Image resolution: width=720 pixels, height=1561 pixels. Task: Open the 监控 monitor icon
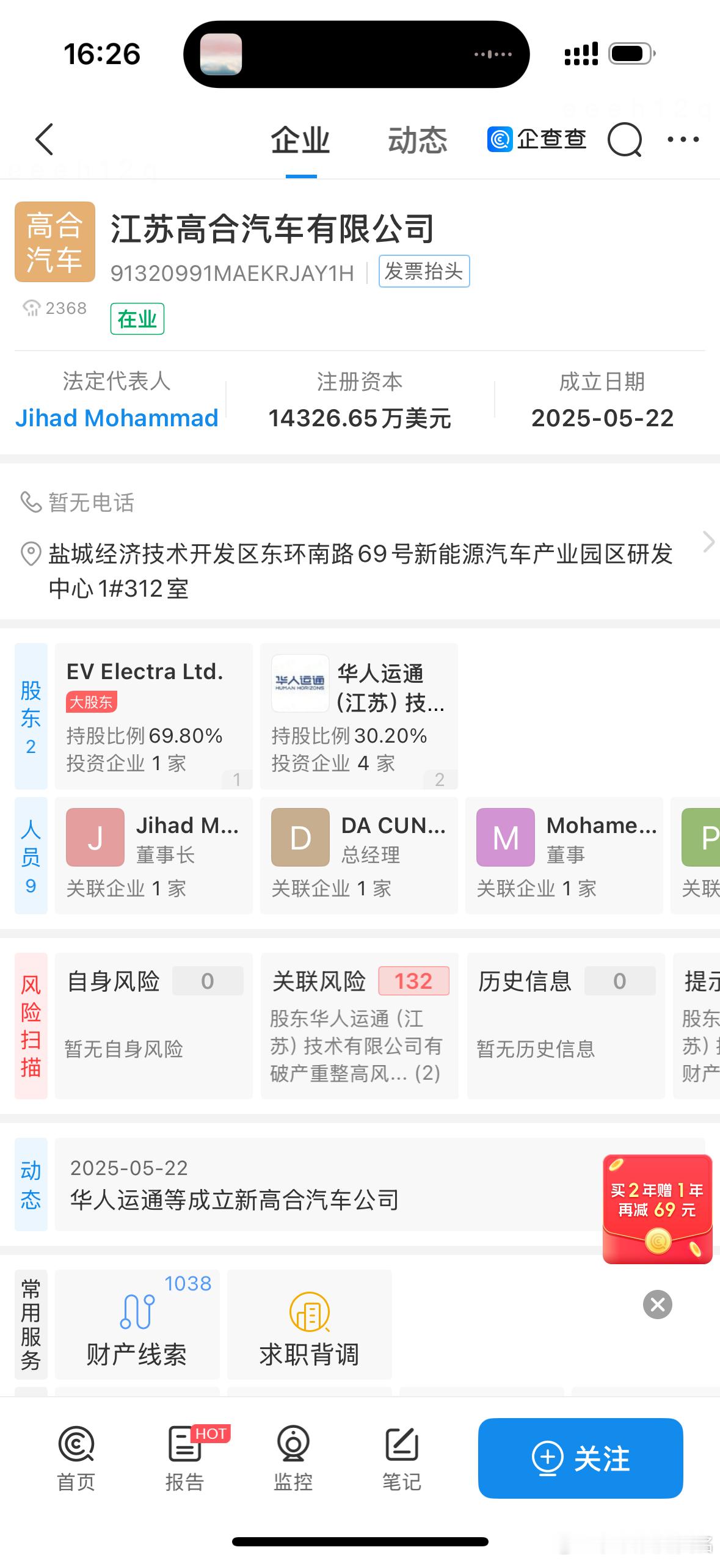pyautogui.click(x=293, y=1459)
